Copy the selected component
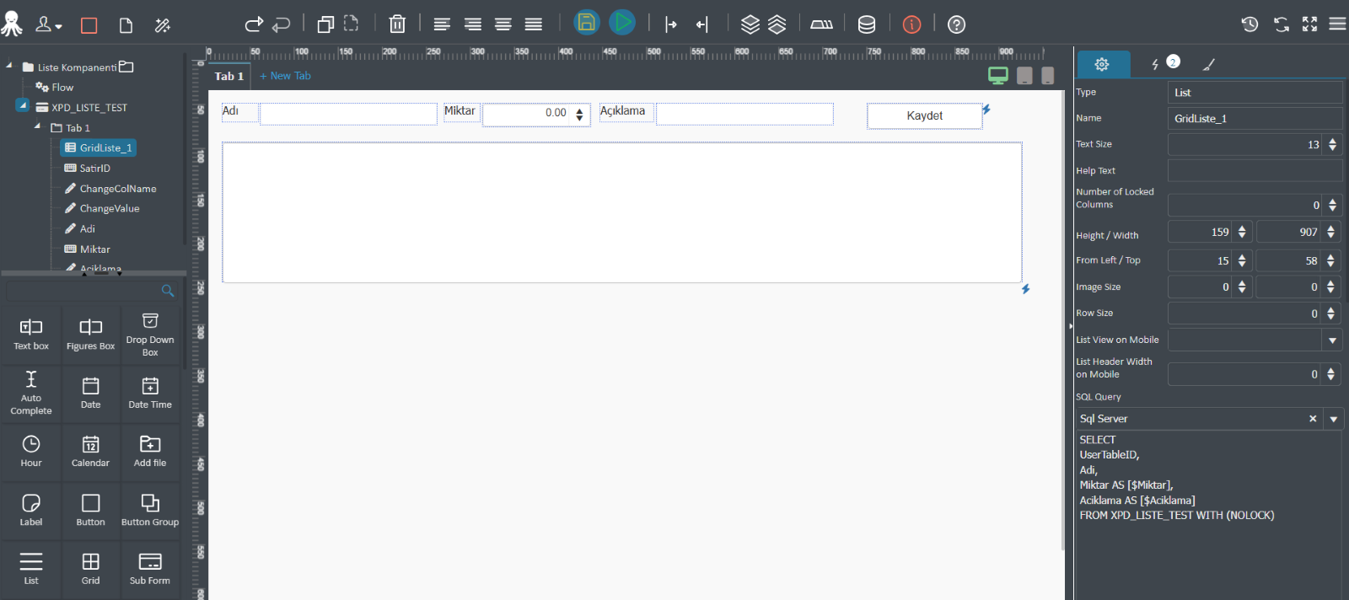 pos(325,24)
